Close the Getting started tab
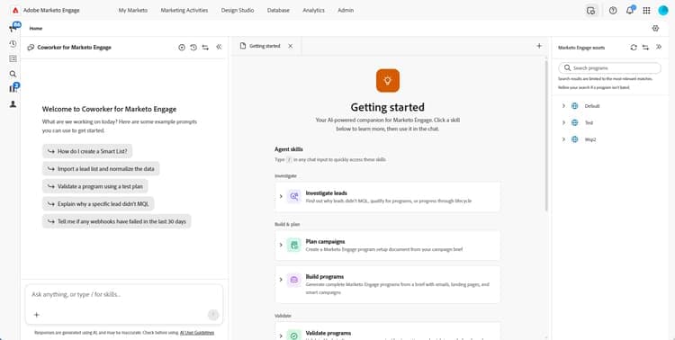675x340 pixels. click(290, 46)
